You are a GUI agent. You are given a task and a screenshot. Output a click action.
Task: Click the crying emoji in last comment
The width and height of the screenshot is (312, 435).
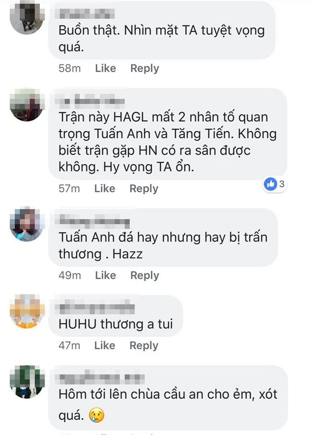(x=96, y=415)
